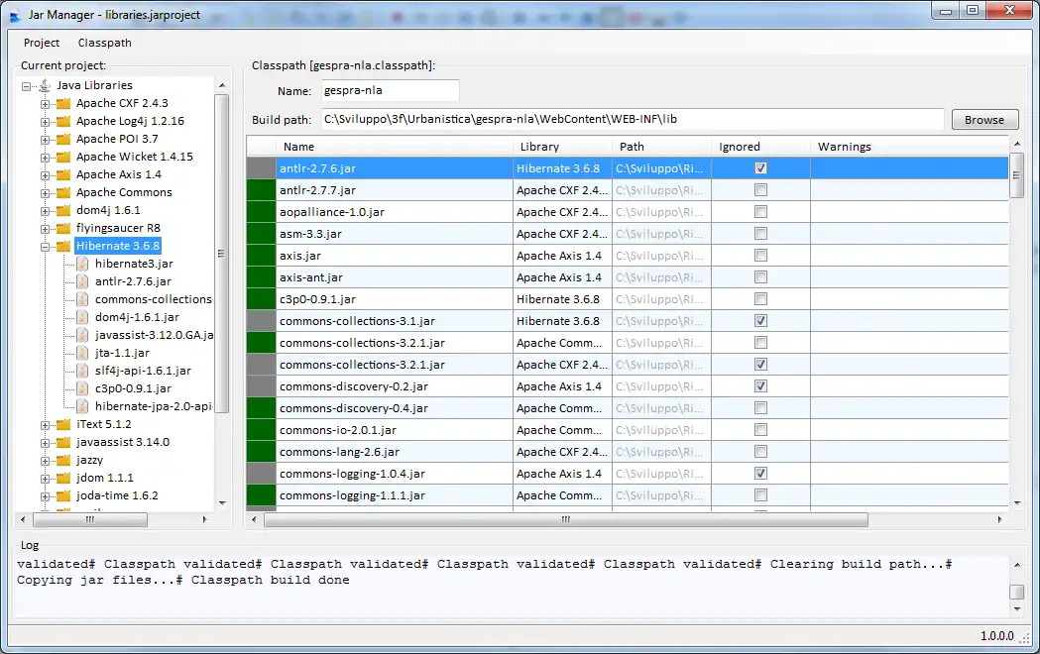Click the commons-collections tree file icon
The image size is (1040, 654).
[82, 299]
